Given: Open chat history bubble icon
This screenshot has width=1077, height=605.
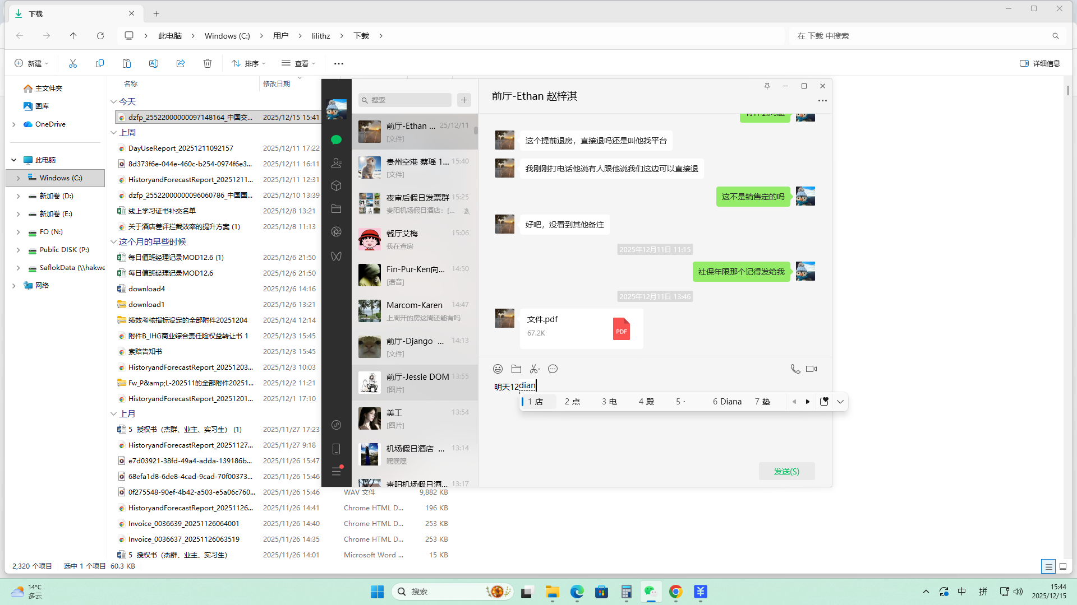Looking at the screenshot, I should pos(553,369).
